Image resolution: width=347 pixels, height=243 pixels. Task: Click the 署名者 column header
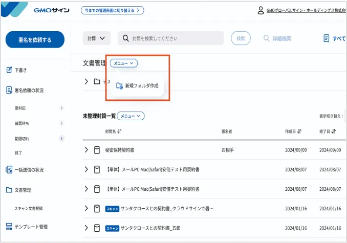(x=227, y=131)
